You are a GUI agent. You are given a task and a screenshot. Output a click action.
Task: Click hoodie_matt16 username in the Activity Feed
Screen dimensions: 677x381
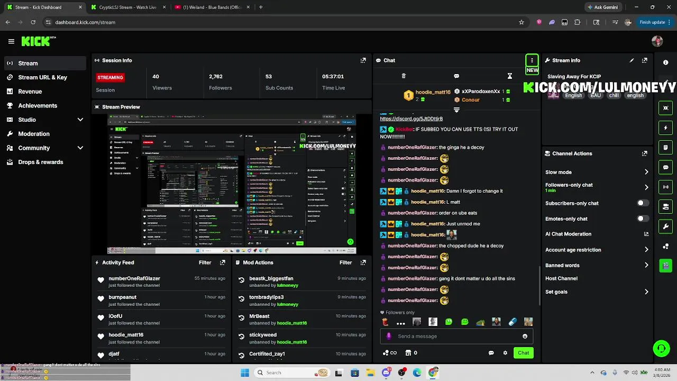[x=126, y=335]
